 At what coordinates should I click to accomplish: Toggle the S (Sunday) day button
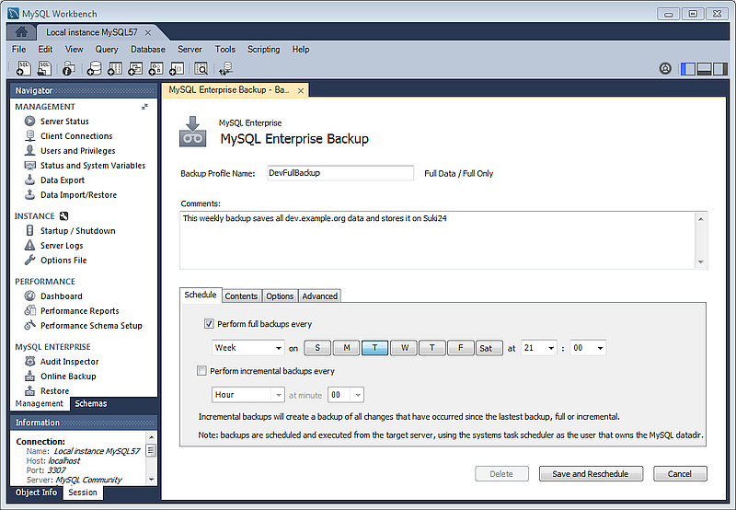pos(317,348)
